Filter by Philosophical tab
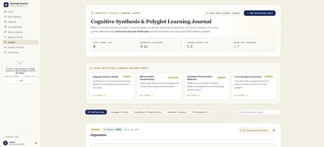 [x=200, y=112]
